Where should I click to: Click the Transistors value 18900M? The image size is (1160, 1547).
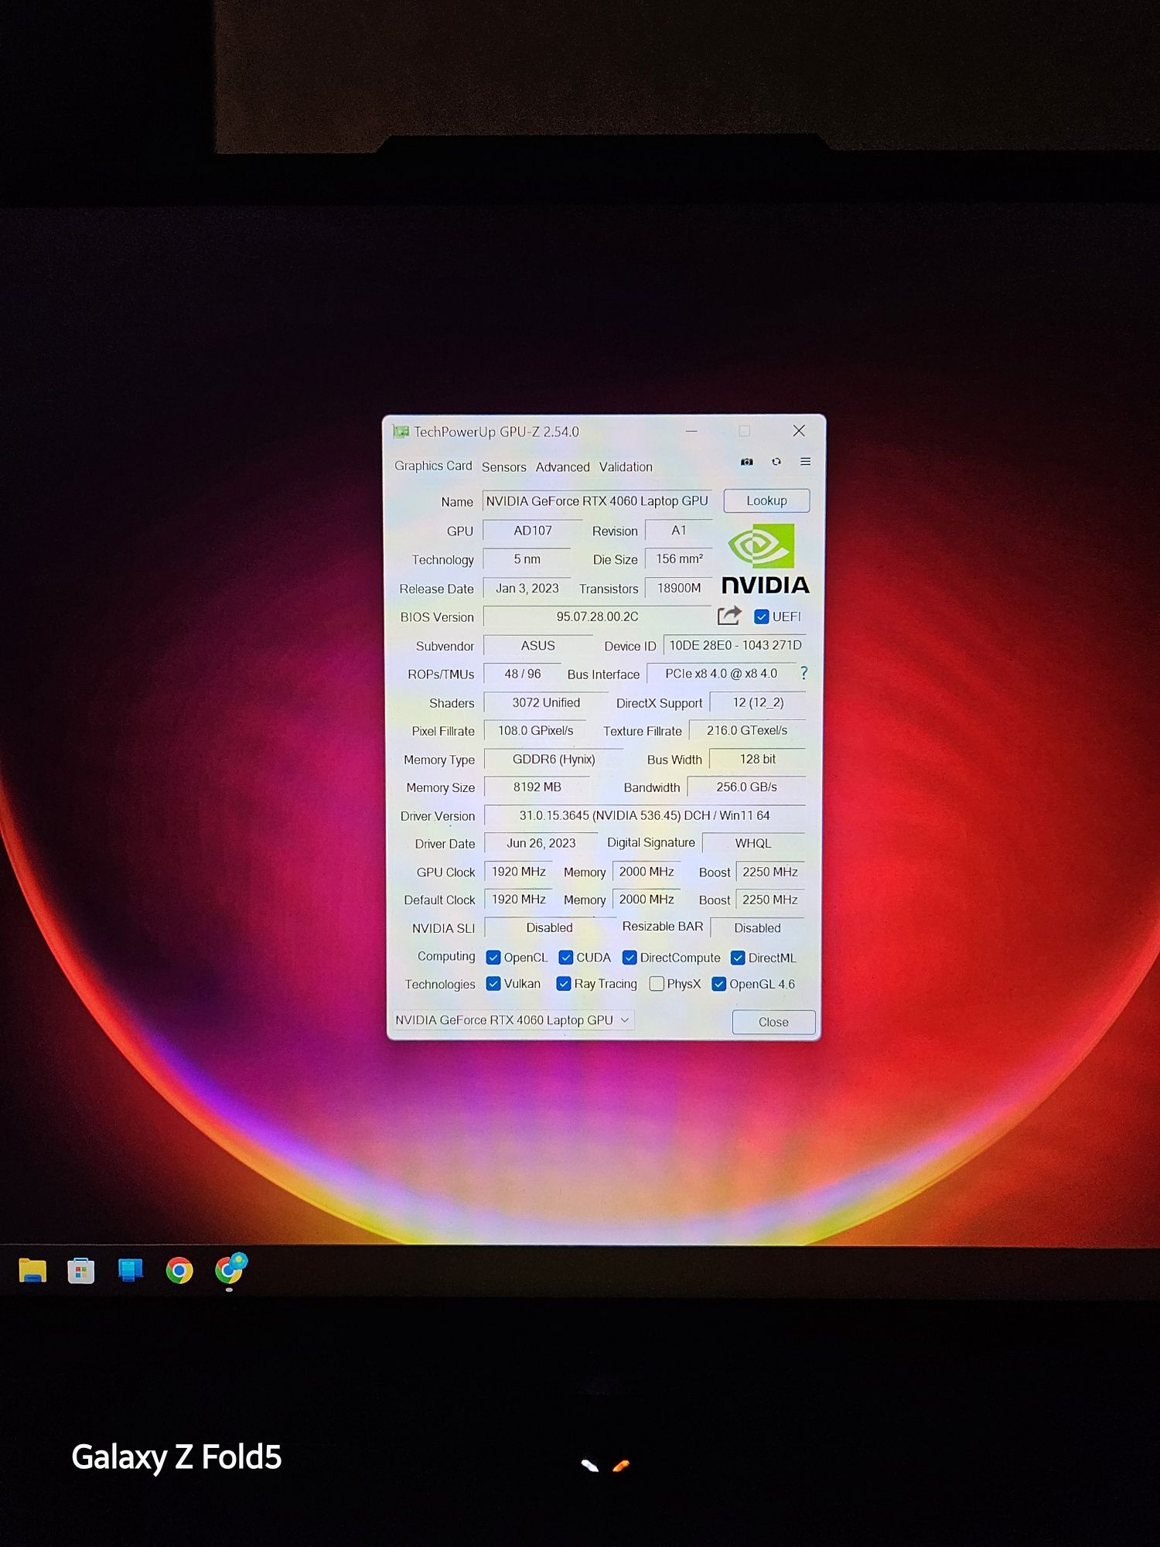[679, 589]
